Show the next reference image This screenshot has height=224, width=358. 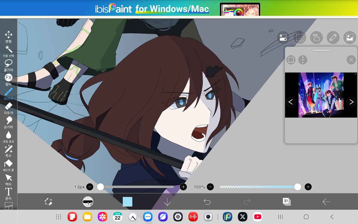[351, 102]
